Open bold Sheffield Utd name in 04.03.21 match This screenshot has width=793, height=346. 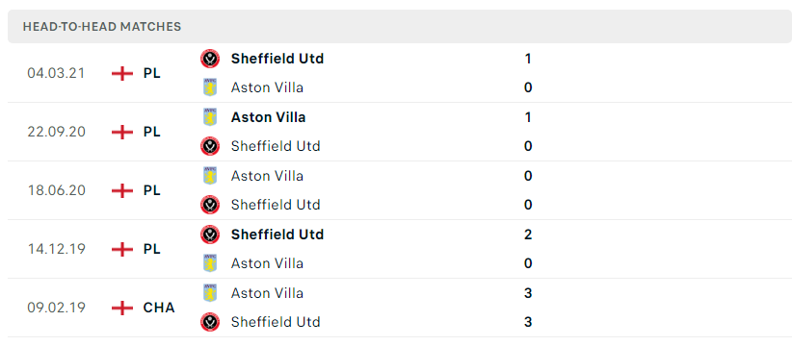pos(278,59)
